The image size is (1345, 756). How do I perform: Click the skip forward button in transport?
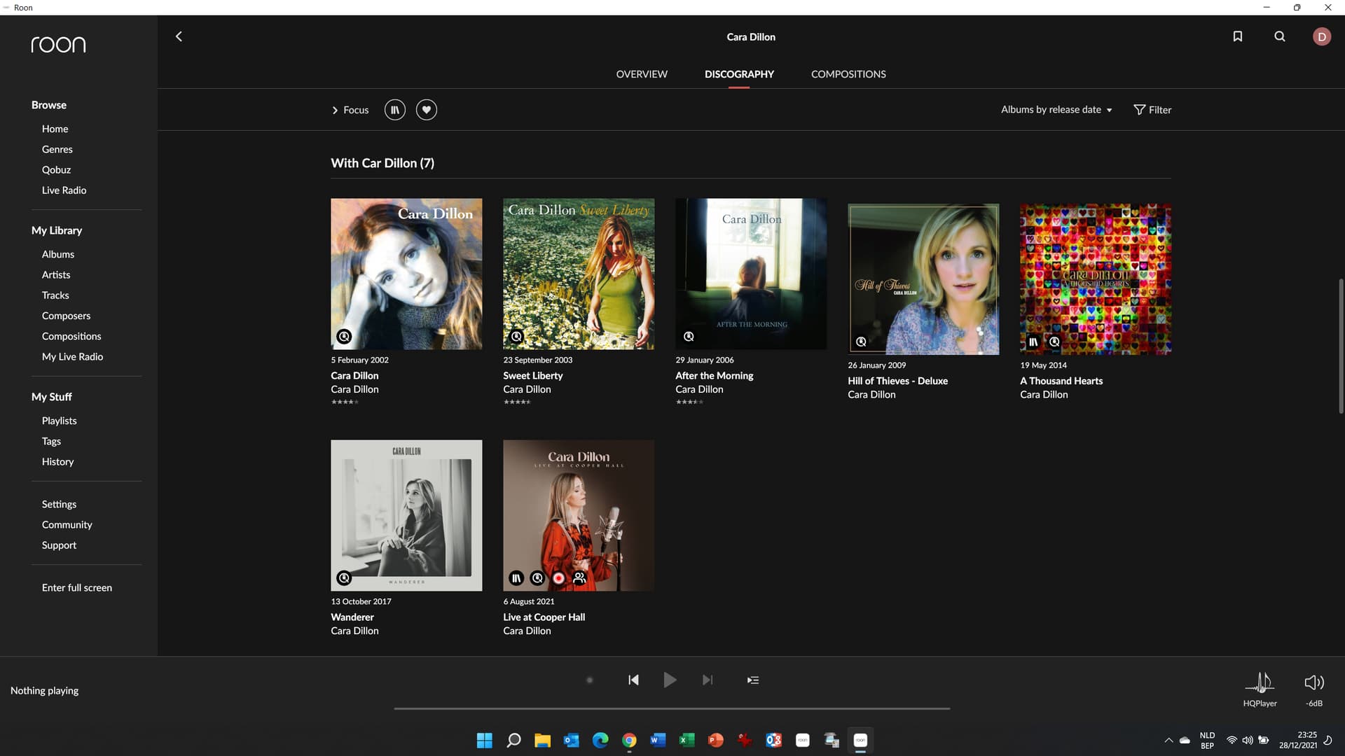tap(708, 680)
